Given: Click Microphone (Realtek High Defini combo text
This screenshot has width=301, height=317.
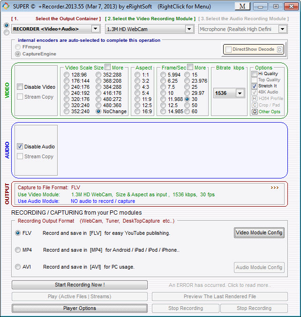Looking at the screenshot, I should (x=235, y=29).
